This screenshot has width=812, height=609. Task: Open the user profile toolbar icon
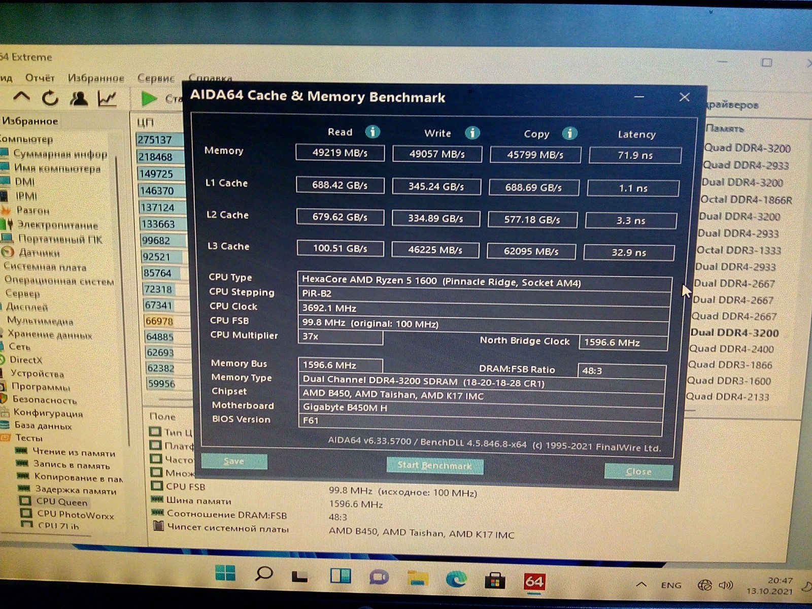[78, 98]
